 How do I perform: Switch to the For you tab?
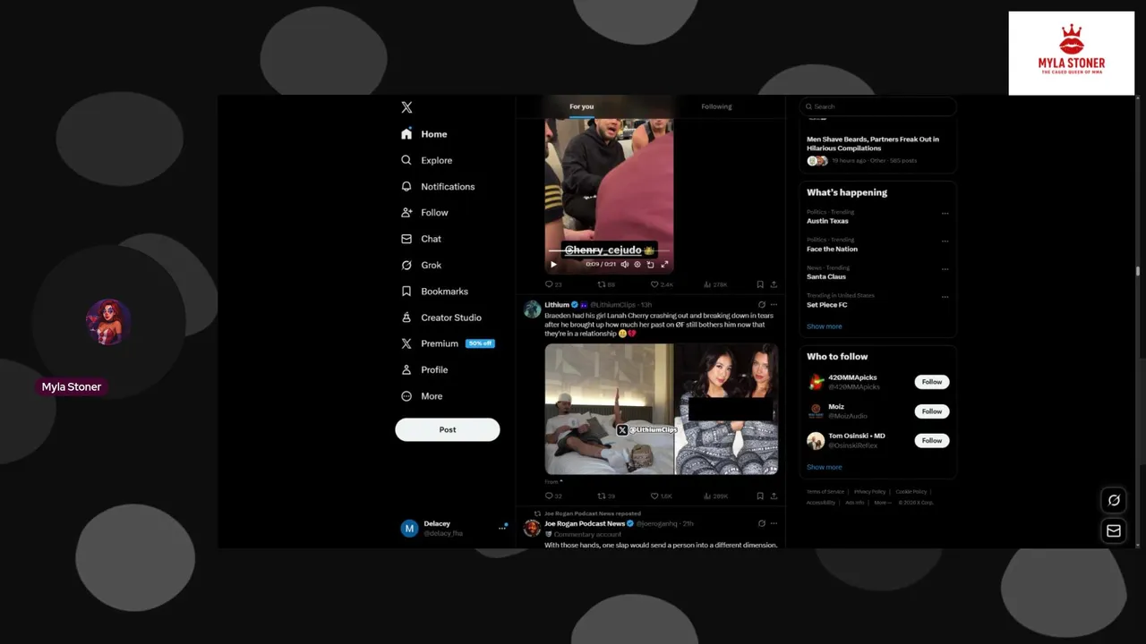tap(582, 106)
